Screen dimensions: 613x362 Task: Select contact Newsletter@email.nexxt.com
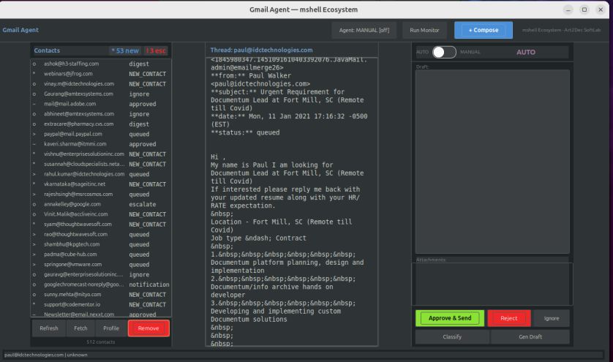click(101, 314)
